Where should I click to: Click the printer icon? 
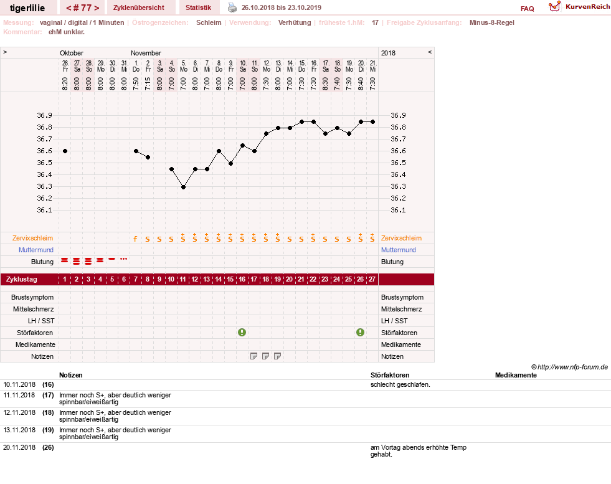(232, 7)
